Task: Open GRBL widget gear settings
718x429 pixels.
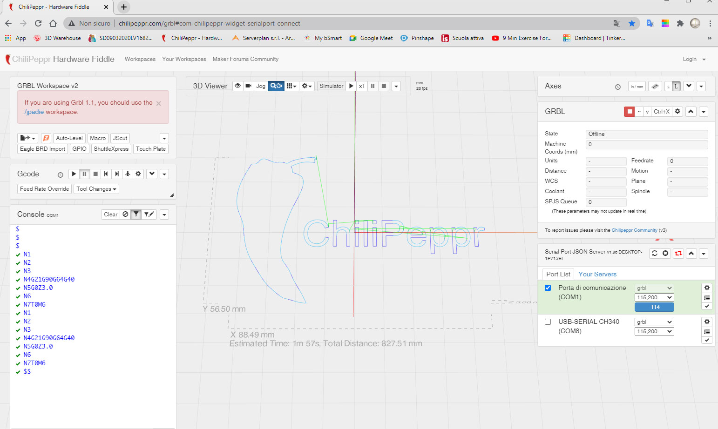Action: 677,112
